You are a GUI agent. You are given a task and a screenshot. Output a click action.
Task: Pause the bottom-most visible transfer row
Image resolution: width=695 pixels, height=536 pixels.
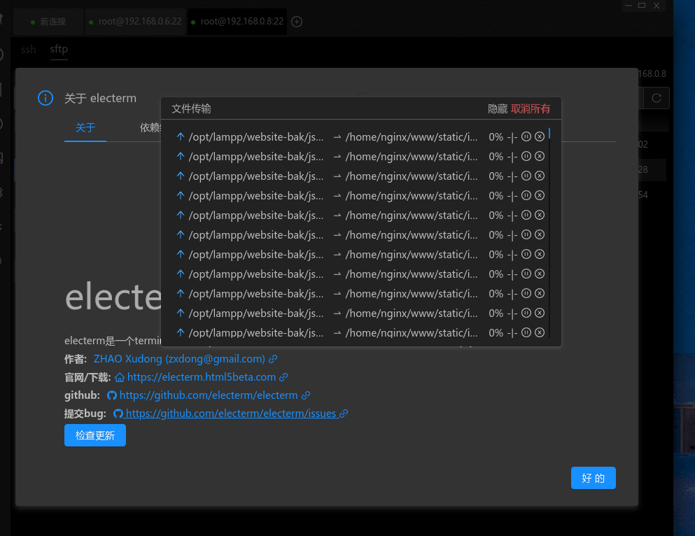[x=526, y=332]
